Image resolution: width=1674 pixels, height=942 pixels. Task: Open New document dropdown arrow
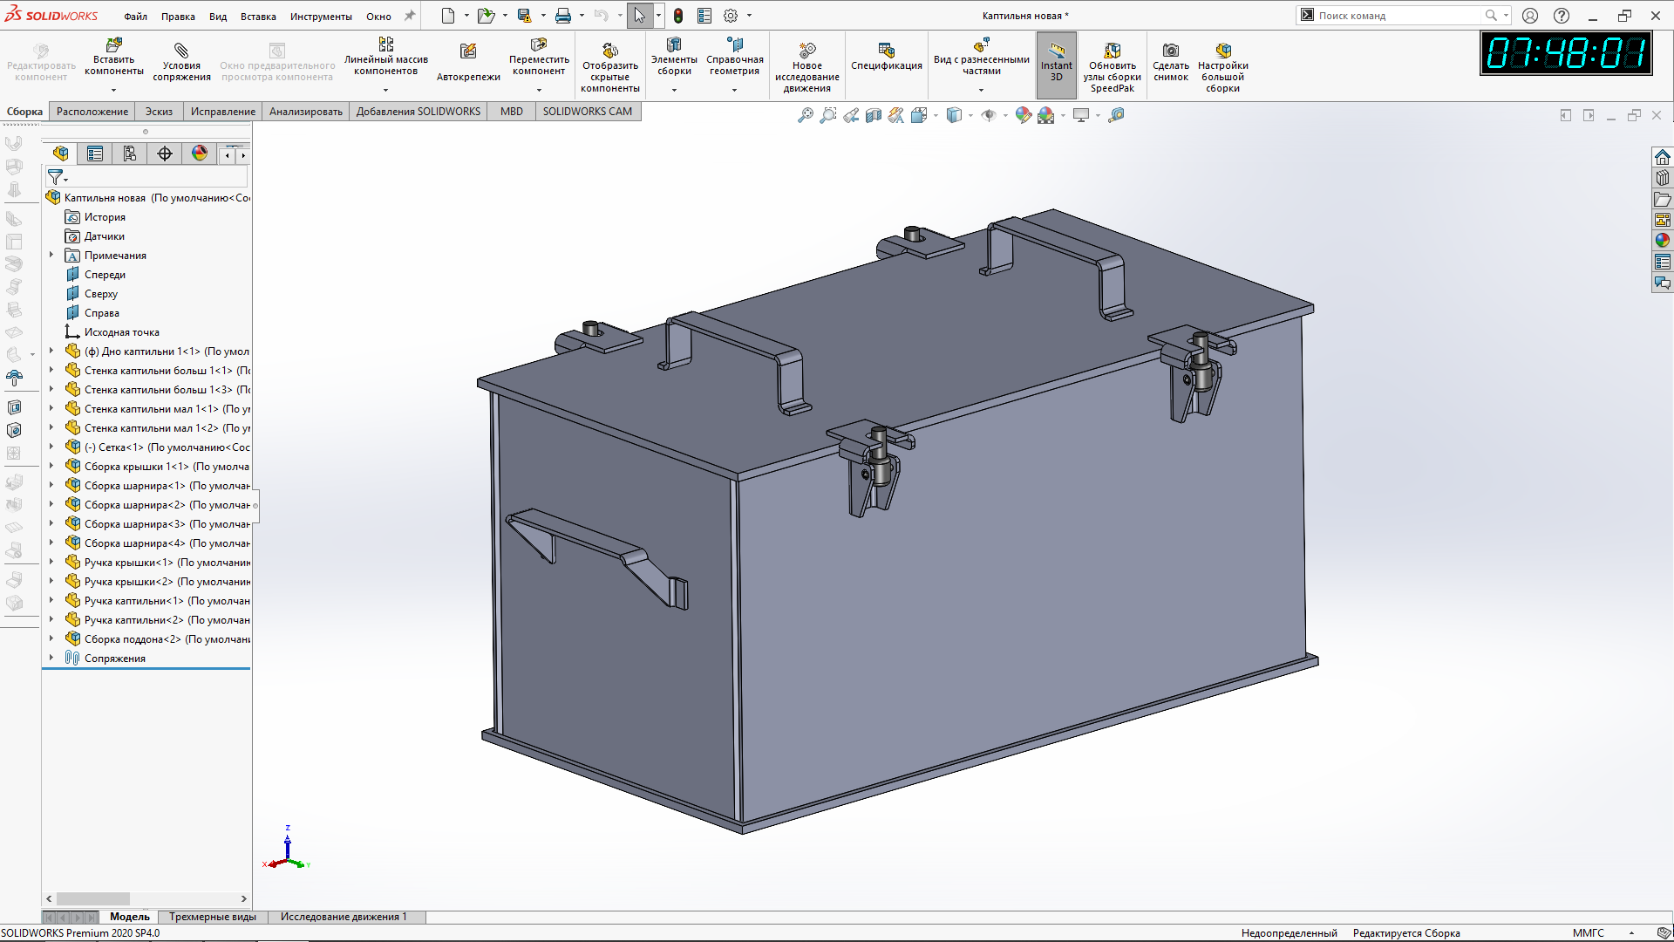pyautogui.click(x=466, y=16)
